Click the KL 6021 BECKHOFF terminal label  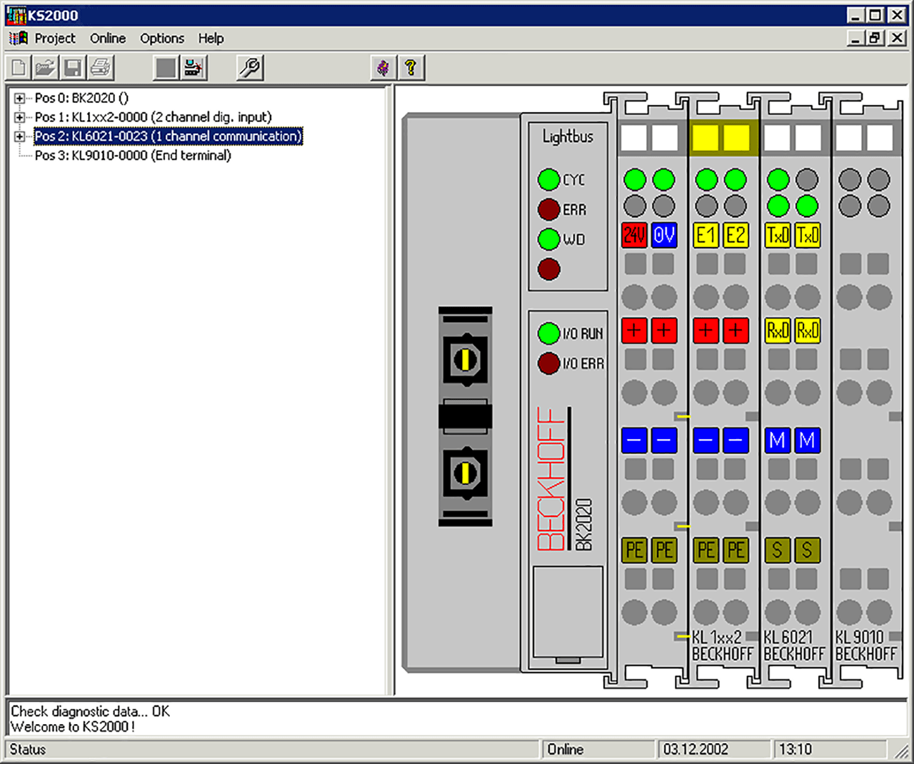pyautogui.click(x=794, y=645)
